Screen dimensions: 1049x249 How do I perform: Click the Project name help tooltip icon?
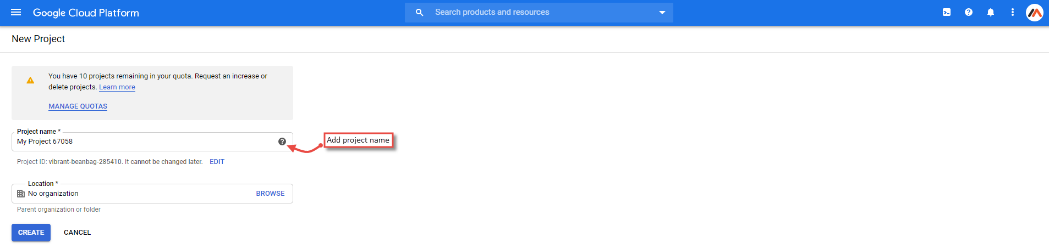282,142
